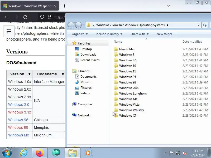Refresh the Explorer folder view
Screen dimensions: 211x158
coord(205,25)
